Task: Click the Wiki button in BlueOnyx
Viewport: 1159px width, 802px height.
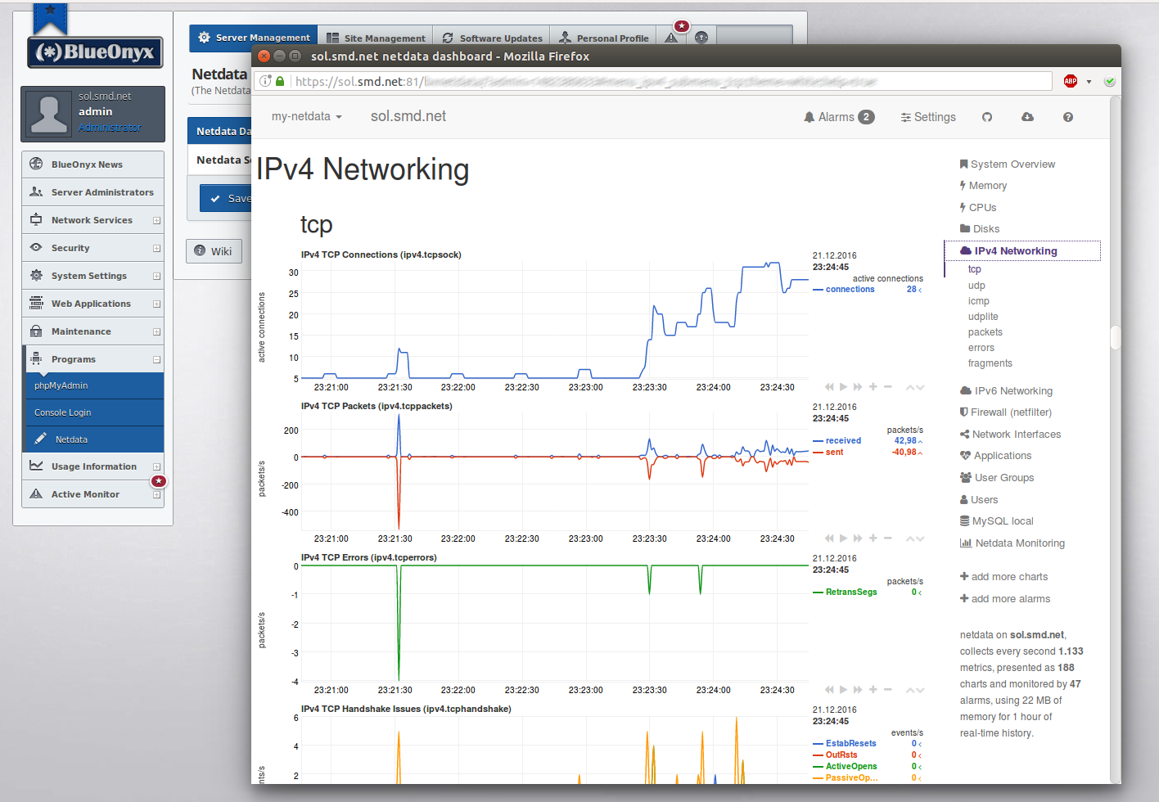Action: [x=214, y=251]
